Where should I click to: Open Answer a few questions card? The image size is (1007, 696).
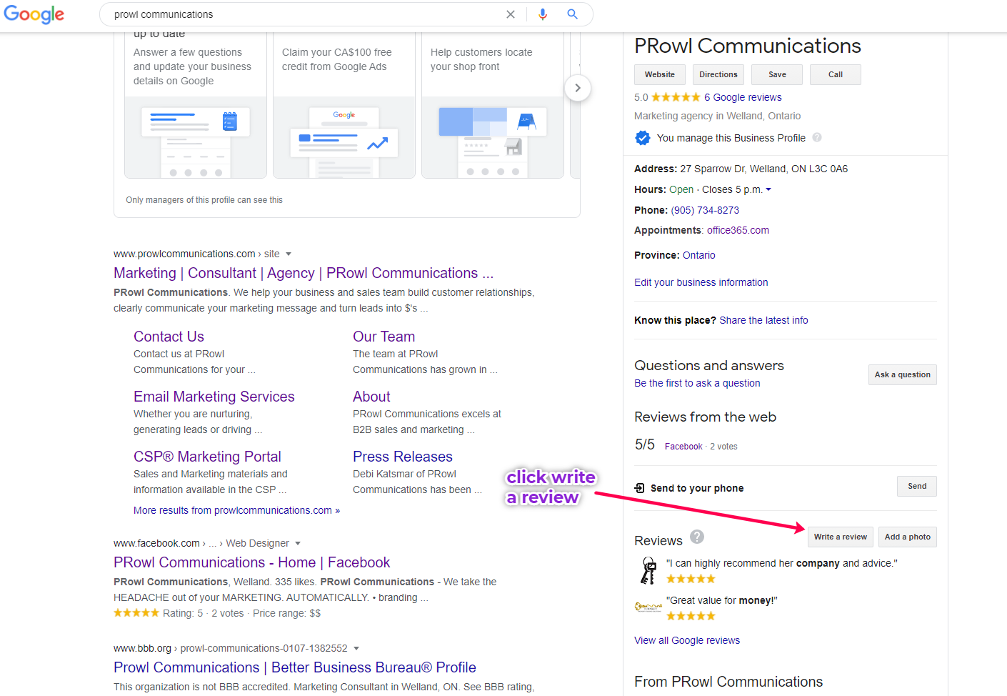coord(196,105)
